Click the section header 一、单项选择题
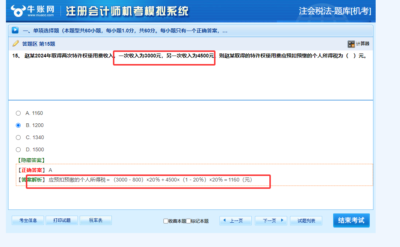 [125, 31]
